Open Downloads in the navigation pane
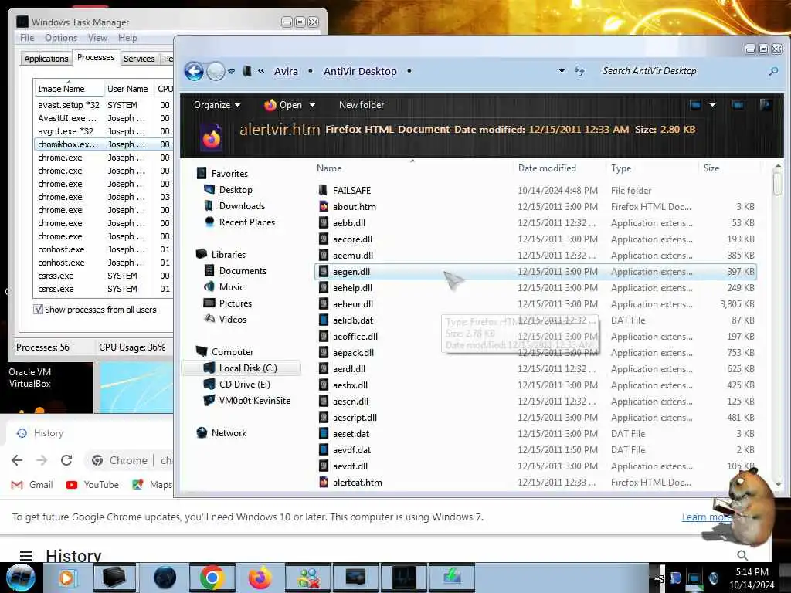791x593 pixels. [242, 205]
